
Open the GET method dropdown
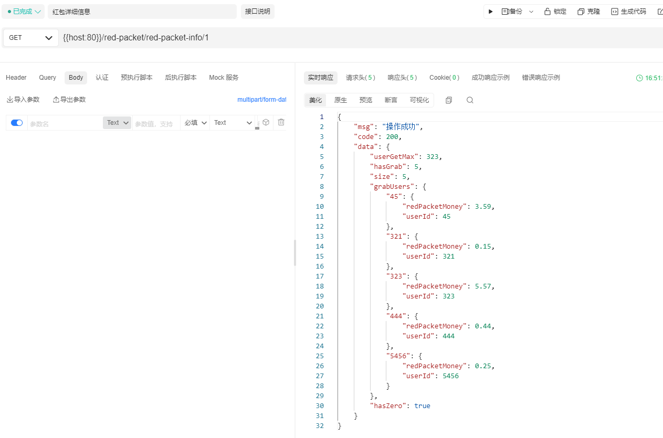coord(31,38)
